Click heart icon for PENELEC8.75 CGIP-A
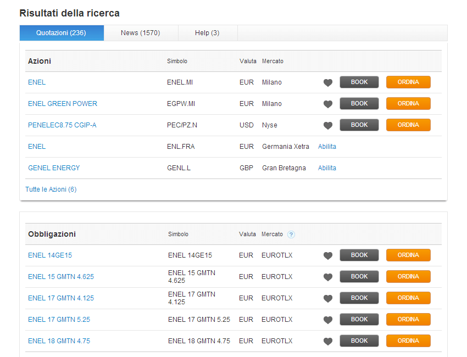 [328, 126]
